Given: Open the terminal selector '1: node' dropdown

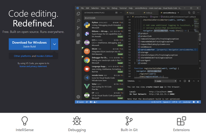Looking at the screenshot, I should point(165,81).
